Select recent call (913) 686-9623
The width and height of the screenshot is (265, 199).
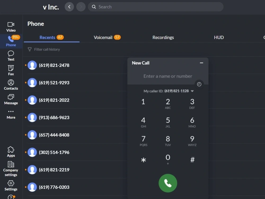(54, 118)
